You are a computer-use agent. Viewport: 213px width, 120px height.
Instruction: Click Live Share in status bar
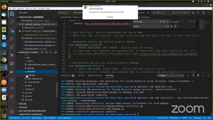50,118
